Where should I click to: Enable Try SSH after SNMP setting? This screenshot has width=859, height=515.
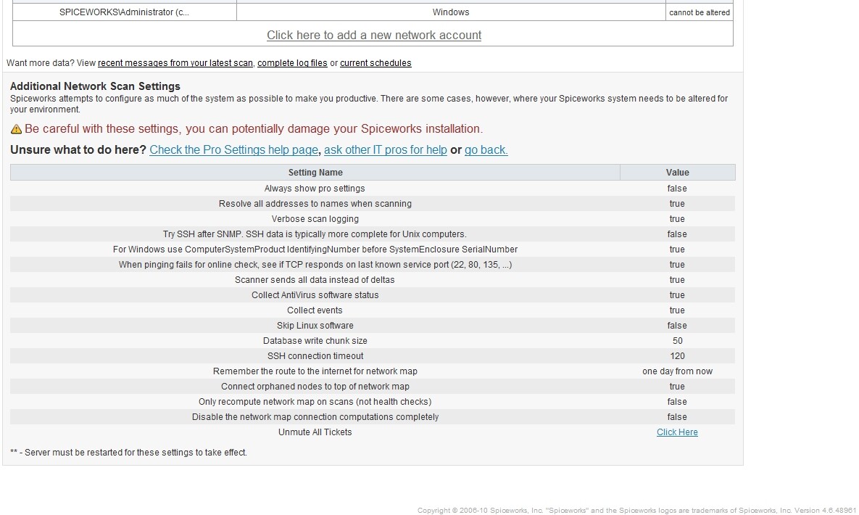(676, 234)
